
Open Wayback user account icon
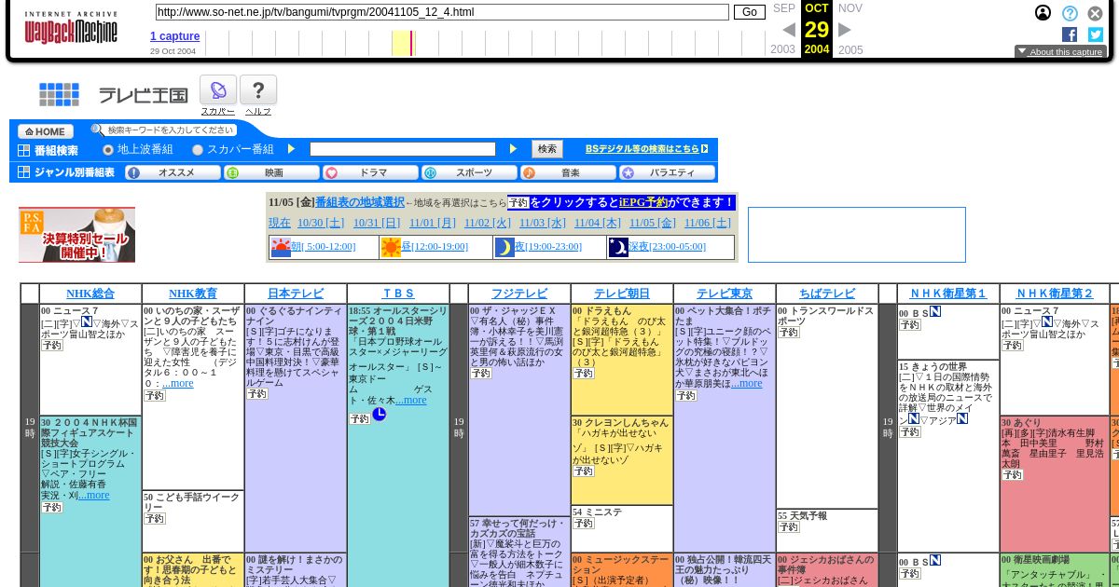[x=1043, y=13]
